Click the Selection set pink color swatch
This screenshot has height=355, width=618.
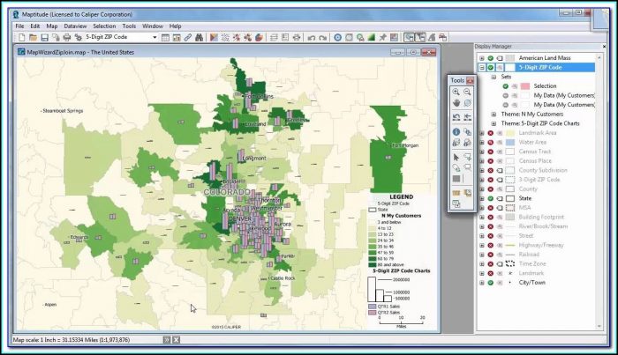tap(525, 86)
